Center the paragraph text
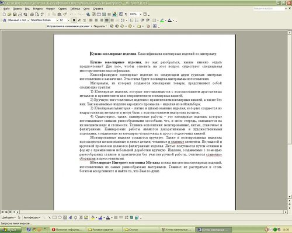 96,20
